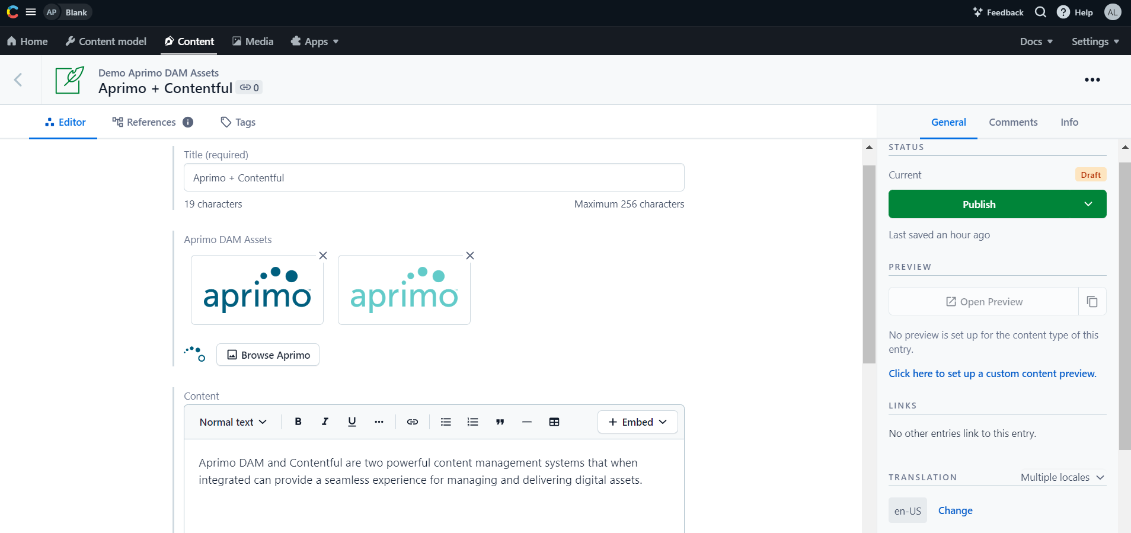Click the search magnifier icon

click(1040, 12)
